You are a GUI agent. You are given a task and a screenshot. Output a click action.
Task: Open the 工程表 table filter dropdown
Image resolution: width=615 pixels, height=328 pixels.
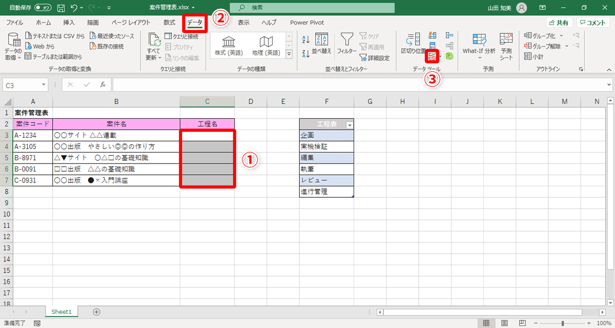pyautogui.click(x=350, y=125)
